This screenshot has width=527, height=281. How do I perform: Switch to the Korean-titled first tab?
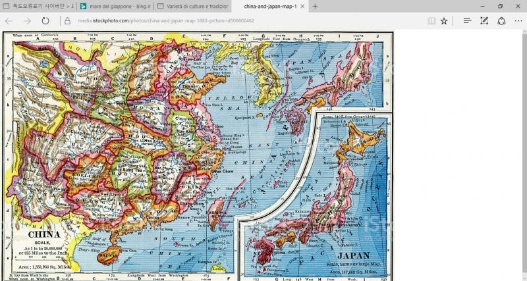tap(36, 6)
